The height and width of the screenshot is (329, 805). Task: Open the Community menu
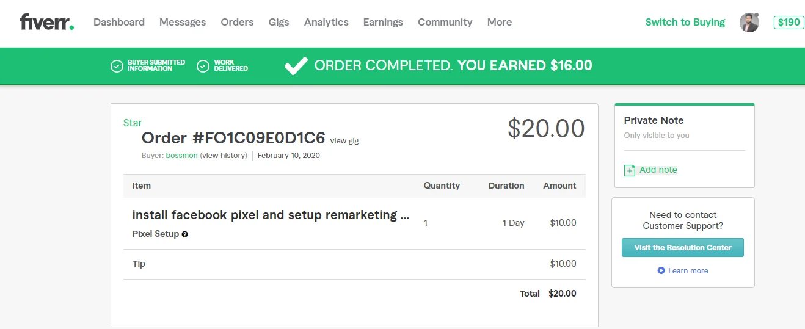click(x=445, y=23)
